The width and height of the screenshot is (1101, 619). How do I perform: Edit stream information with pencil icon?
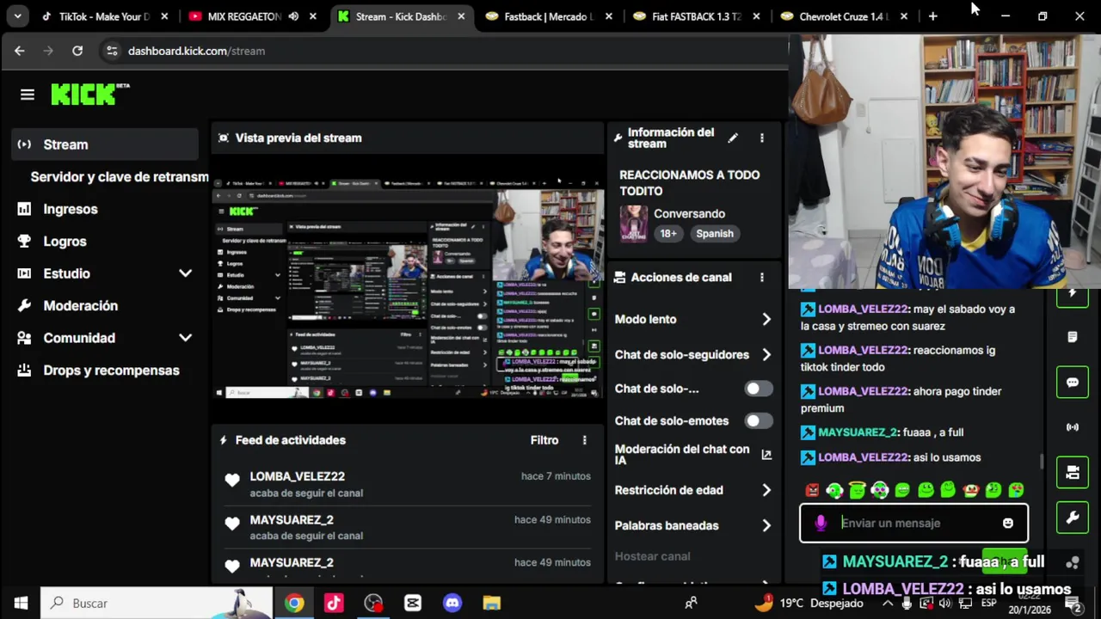(x=733, y=138)
